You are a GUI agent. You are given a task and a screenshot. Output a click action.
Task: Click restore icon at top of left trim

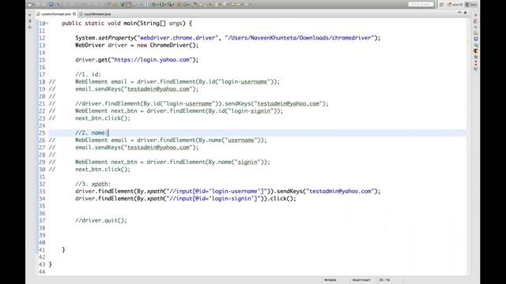click(29, 15)
